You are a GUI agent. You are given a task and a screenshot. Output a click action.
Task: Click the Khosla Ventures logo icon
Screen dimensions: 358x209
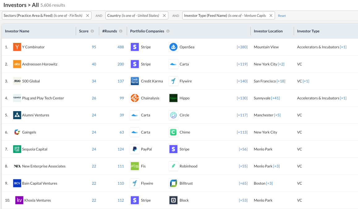coord(19,200)
